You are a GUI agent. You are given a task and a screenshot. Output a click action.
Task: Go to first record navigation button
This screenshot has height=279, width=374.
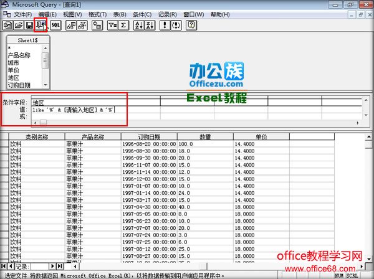point(4,266)
